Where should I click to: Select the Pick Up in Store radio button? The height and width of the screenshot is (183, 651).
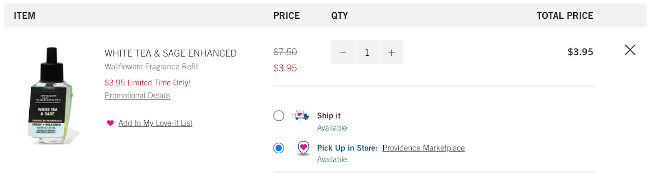pyautogui.click(x=279, y=148)
